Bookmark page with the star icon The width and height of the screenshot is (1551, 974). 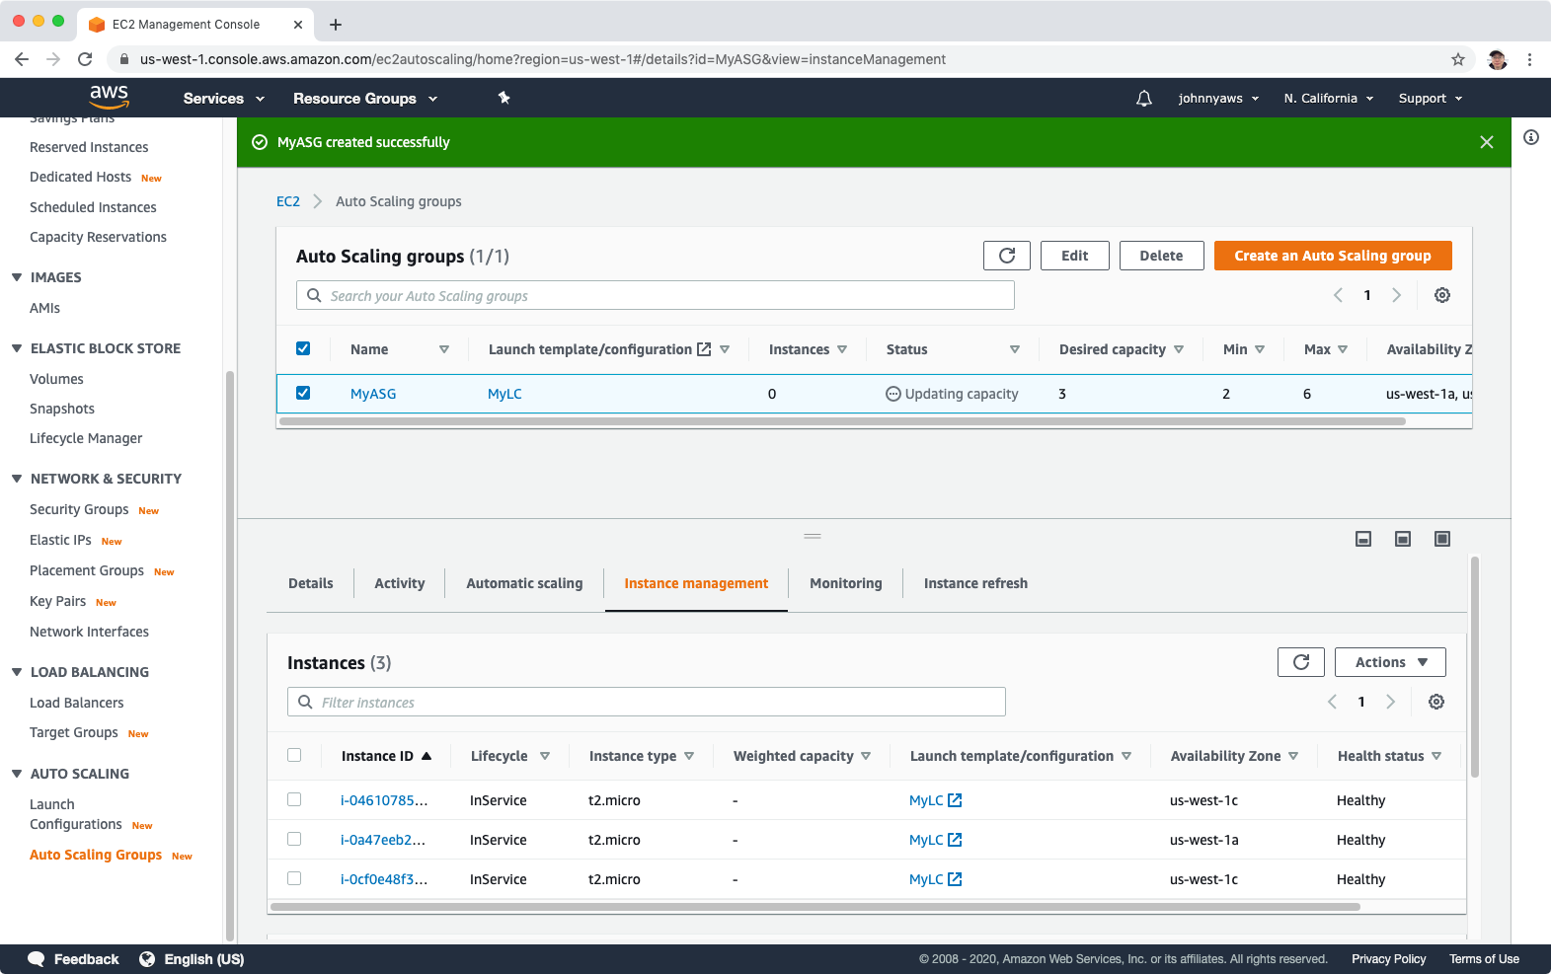click(x=1458, y=59)
